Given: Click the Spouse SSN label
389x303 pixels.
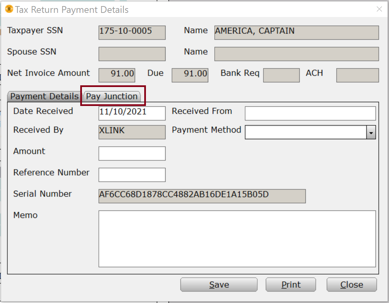Looking at the screenshot, I should tap(32, 51).
